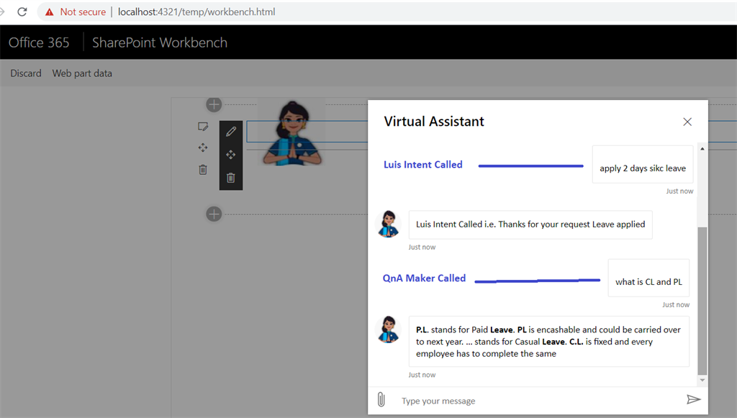Add a new section with top plus

214,105
